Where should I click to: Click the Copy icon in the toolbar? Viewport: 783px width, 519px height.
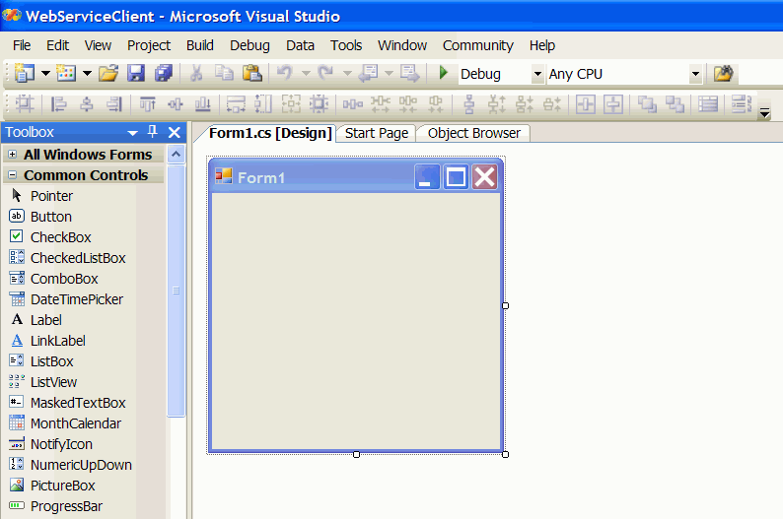(224, 74)
